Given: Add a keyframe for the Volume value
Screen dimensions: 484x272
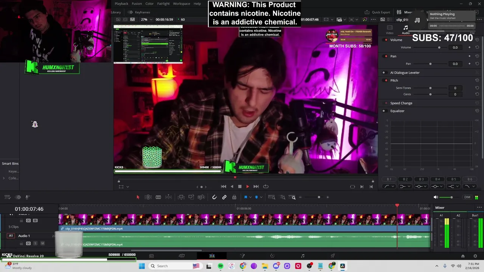Looking at the screenshot, I should (470, 48).
